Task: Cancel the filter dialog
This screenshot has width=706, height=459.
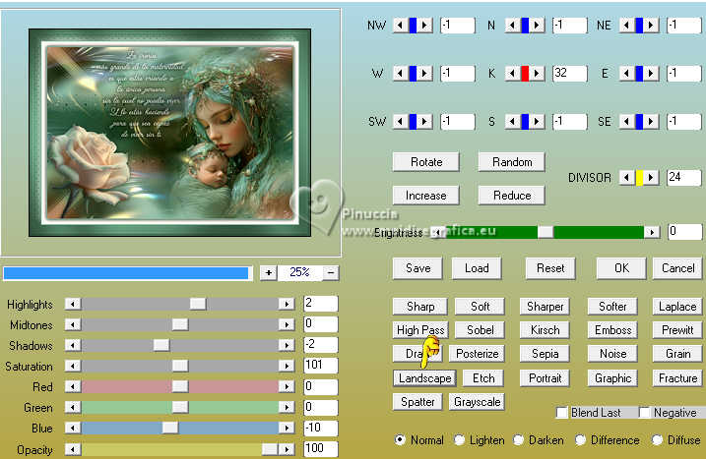Action: pyautogui.click(x=677, y=268)
